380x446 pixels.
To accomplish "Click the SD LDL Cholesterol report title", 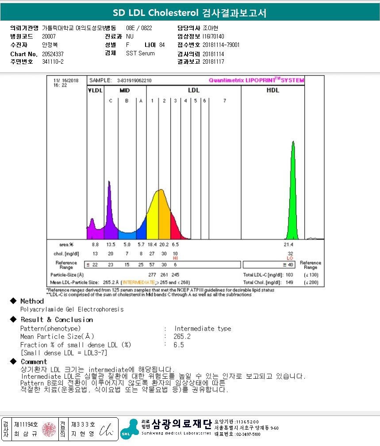I will coord(190,13).
